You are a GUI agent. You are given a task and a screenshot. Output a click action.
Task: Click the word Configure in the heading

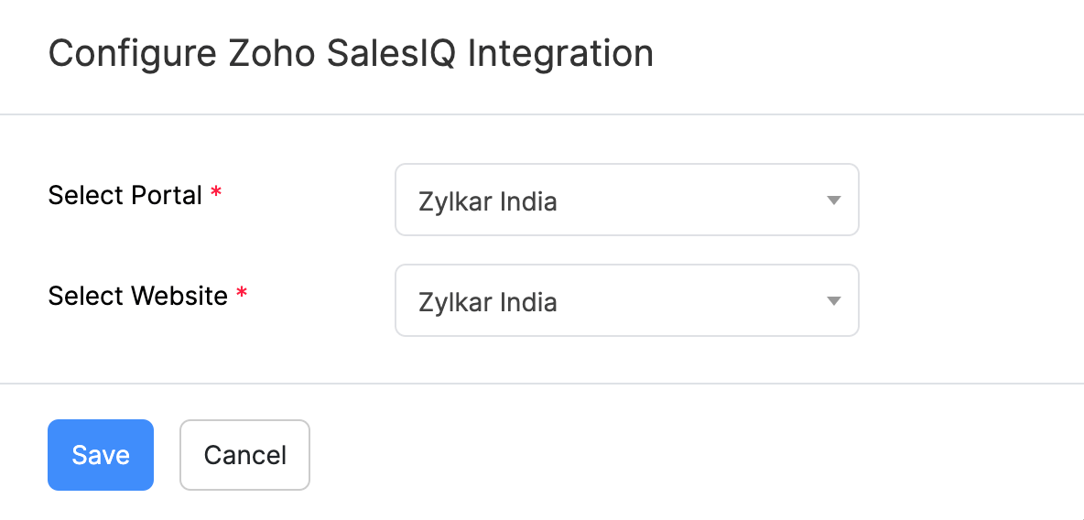pyautogui.click(x=111, y=53)
